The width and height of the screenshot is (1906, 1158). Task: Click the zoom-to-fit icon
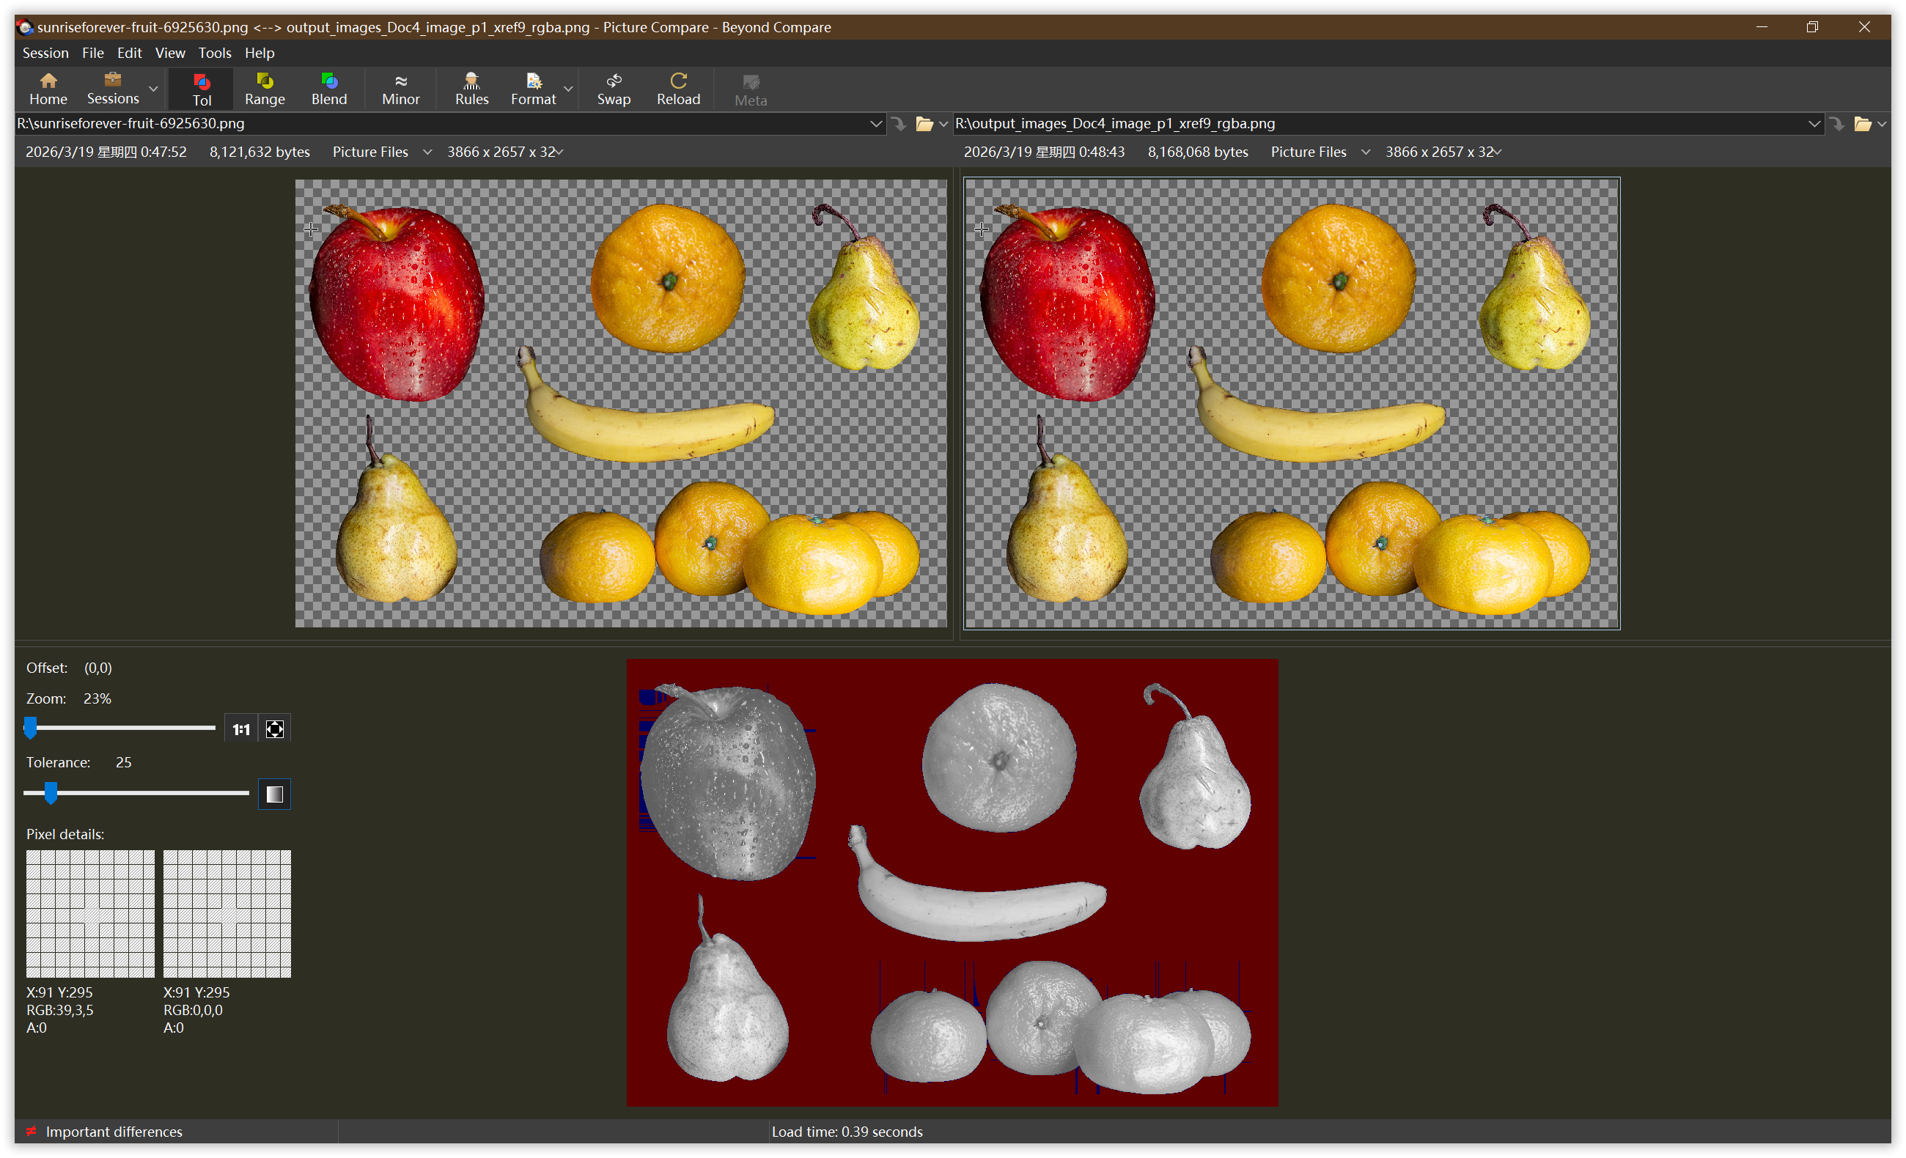pos(275,729)
